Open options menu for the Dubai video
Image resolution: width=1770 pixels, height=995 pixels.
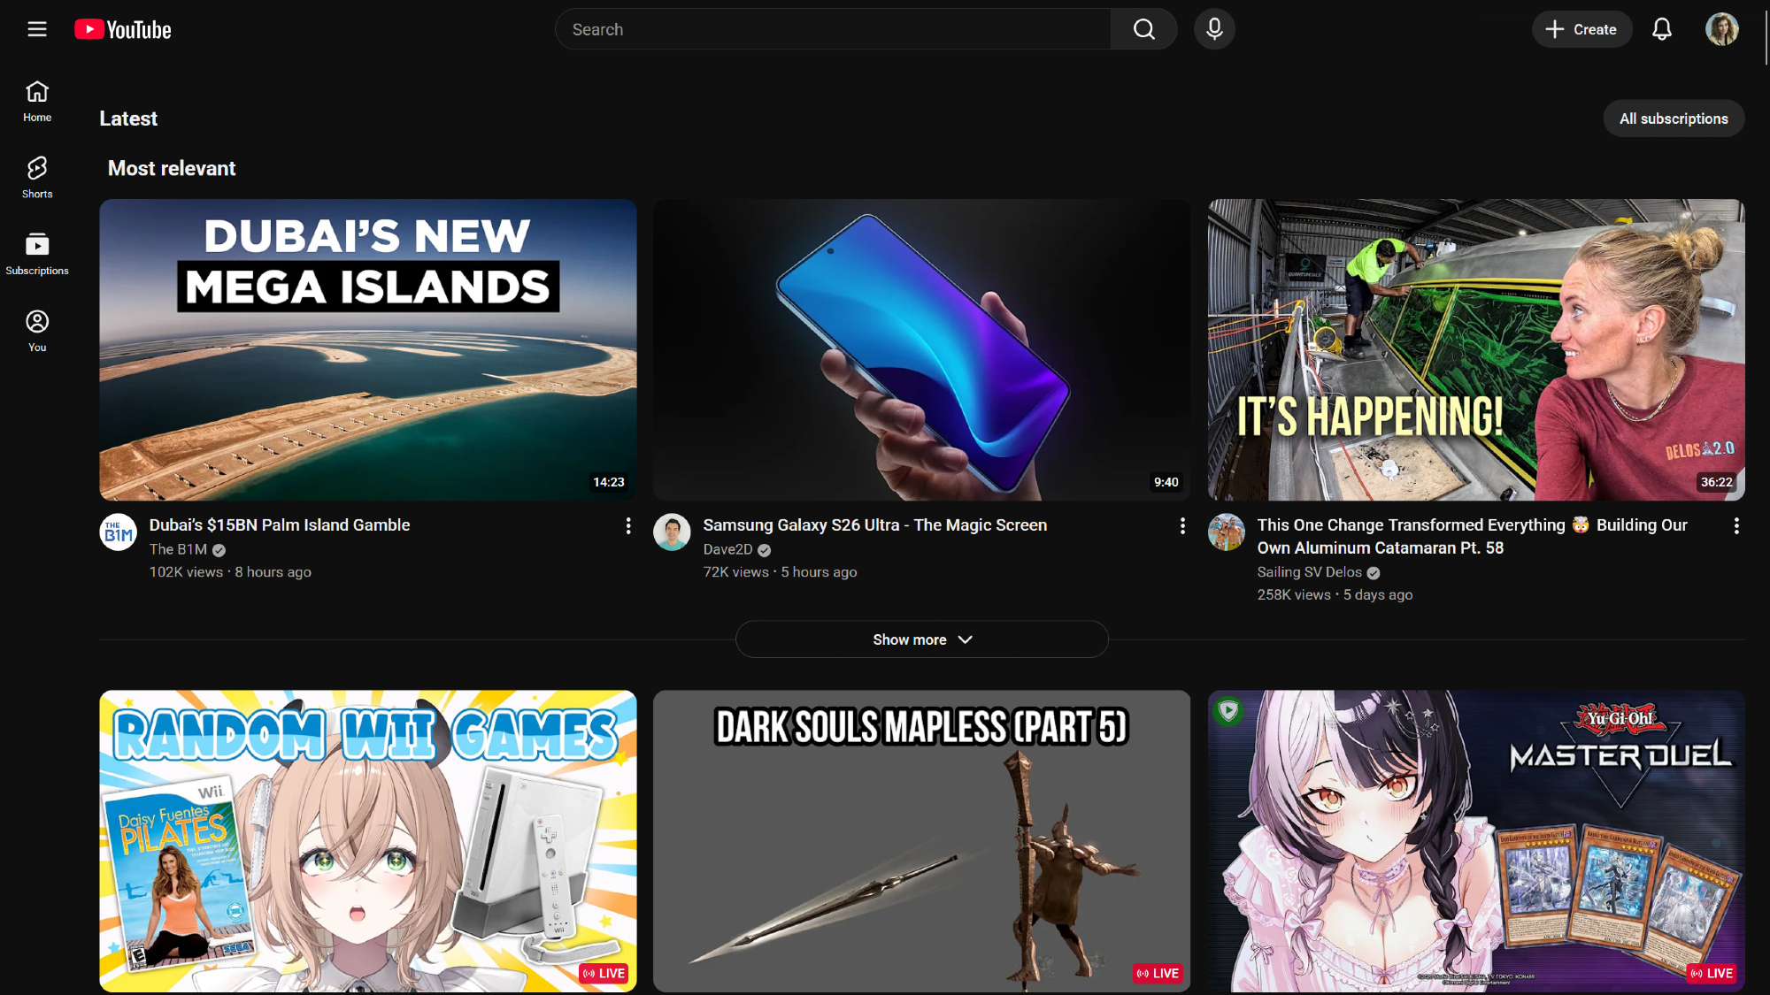pyautogui.click(x=628, y=526)
